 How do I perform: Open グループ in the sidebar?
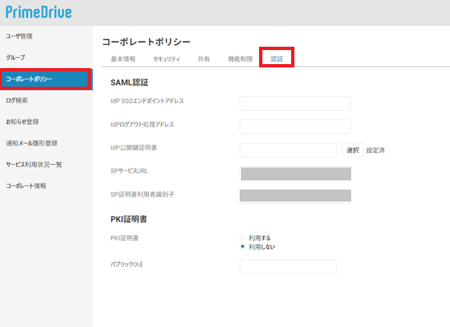15,57
